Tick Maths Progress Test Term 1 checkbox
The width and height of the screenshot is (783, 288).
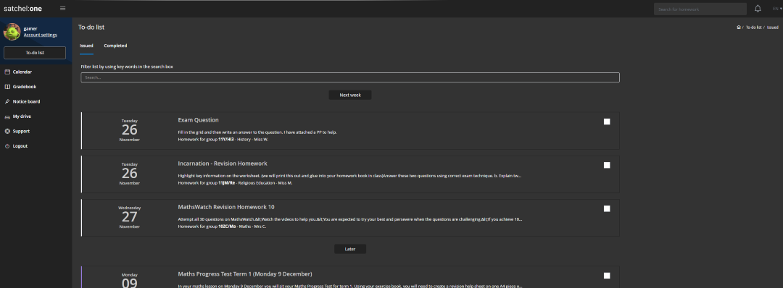pyautogui.click(x=607, y=276)
